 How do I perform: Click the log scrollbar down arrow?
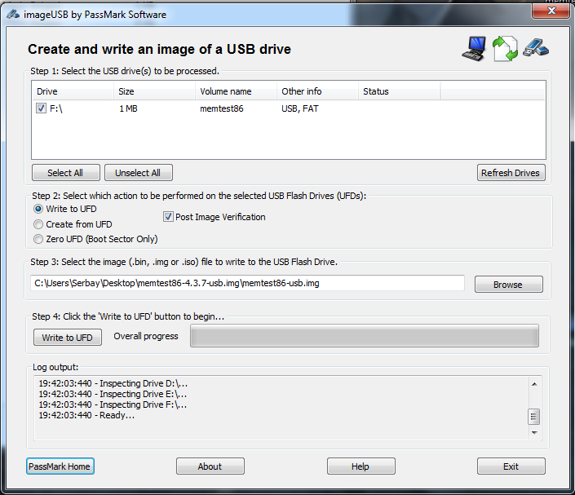534,433
